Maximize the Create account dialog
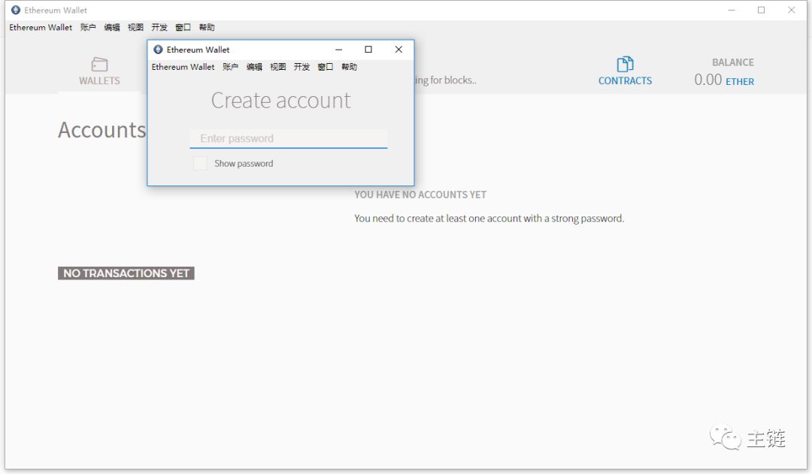The height and width of the screenshot is (474, 812). coord(368,50)
